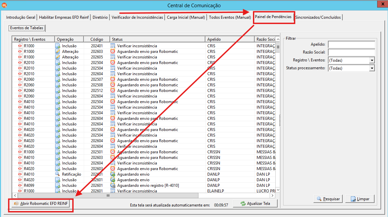Click the verify icon in the R4010 202604 CRISSN row
Image resolution: width=388 pixels, height=217 pixels.
pyautogui.click(x=113, y=163)
